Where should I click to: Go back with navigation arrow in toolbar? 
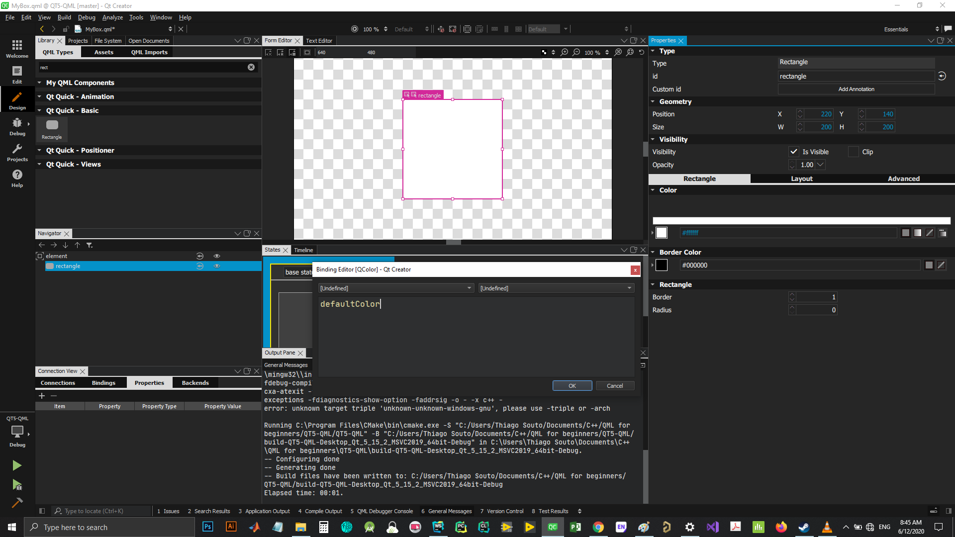point(42,29)
